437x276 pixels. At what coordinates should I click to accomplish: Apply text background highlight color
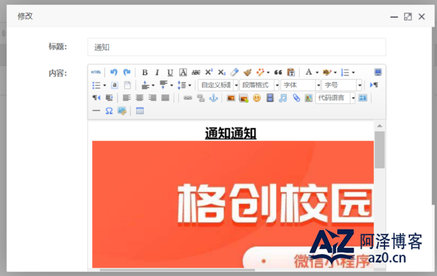click(x=326, y=72)
